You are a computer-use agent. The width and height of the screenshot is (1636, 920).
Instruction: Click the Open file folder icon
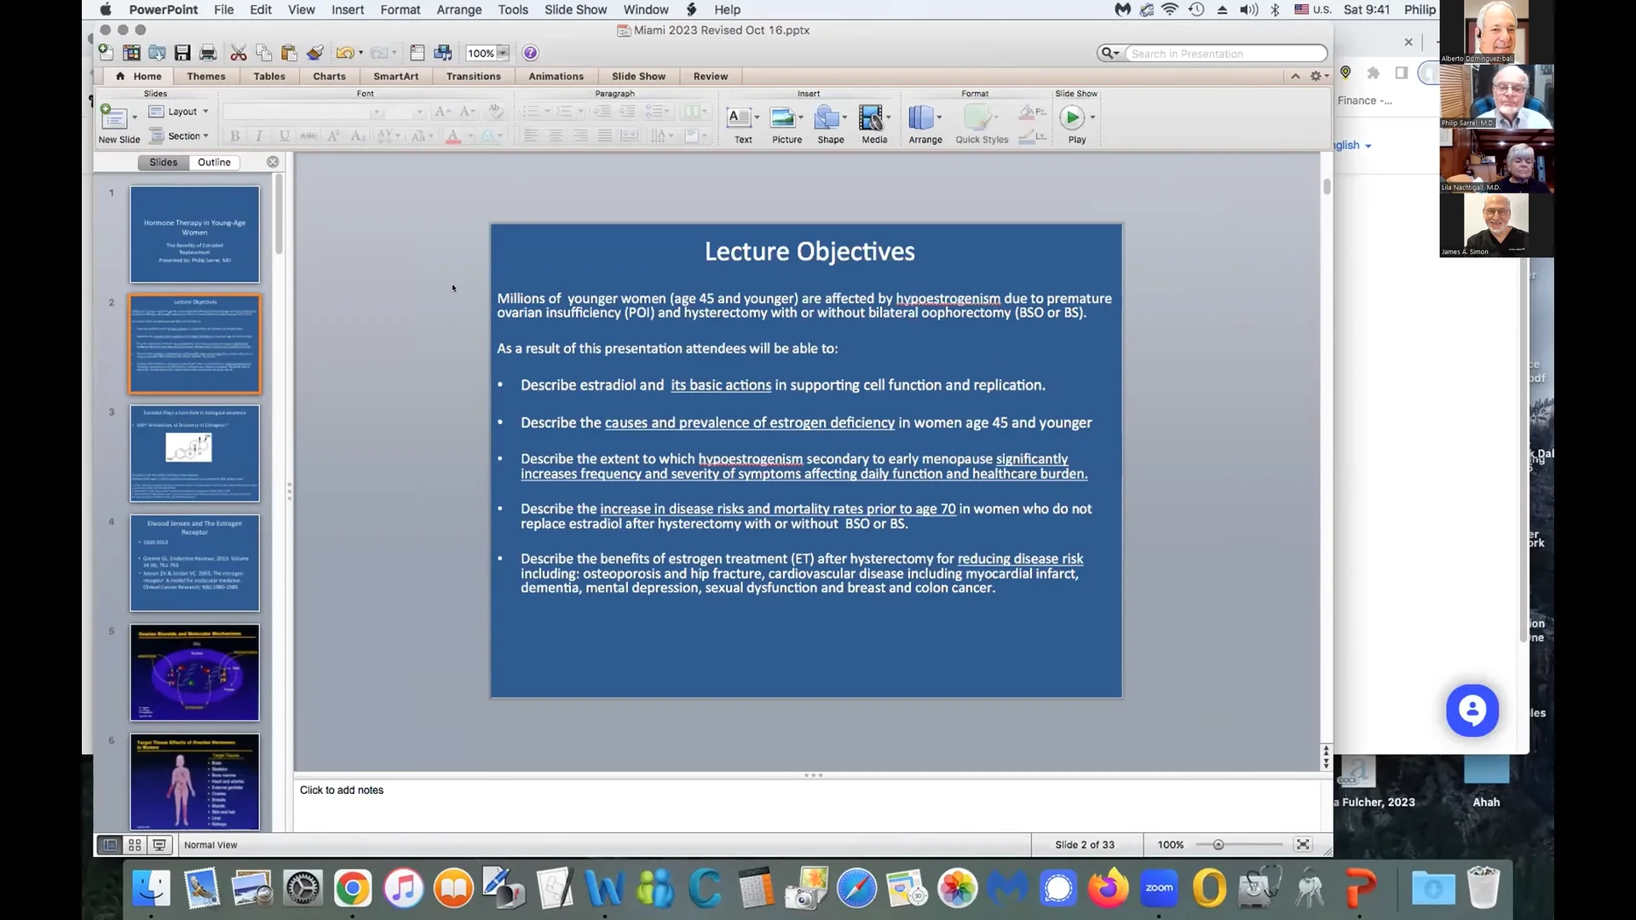pyautogui.click(x=157, y=53)
